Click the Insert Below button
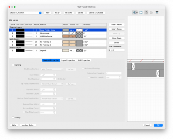This screenshot has height=139, width=173. [116, 29]
